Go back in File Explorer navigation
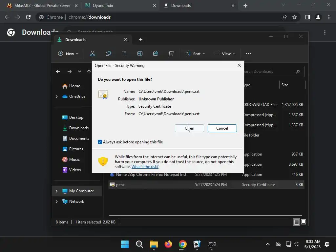Image resolution: width=336 pixels, height=252 pixels. (x=58, y=72)
